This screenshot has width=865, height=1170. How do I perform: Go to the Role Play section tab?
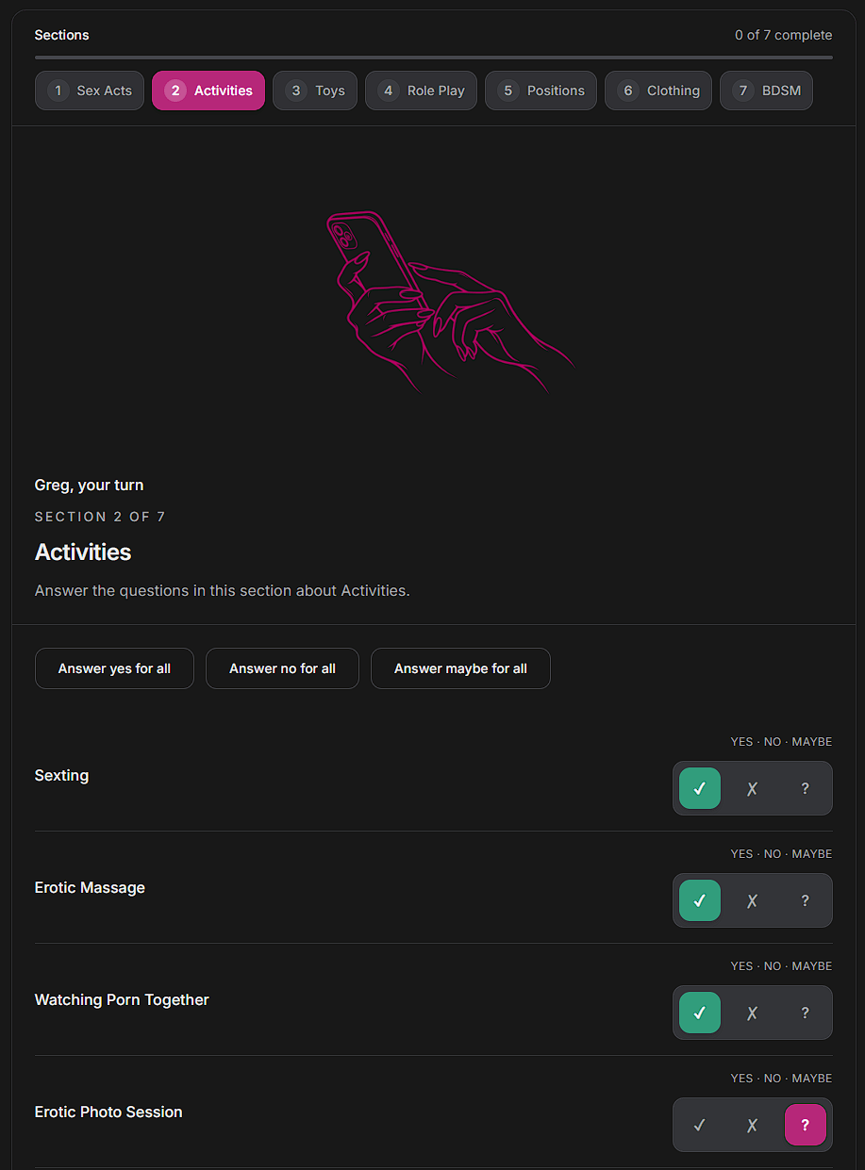click(x=421, y=91)
